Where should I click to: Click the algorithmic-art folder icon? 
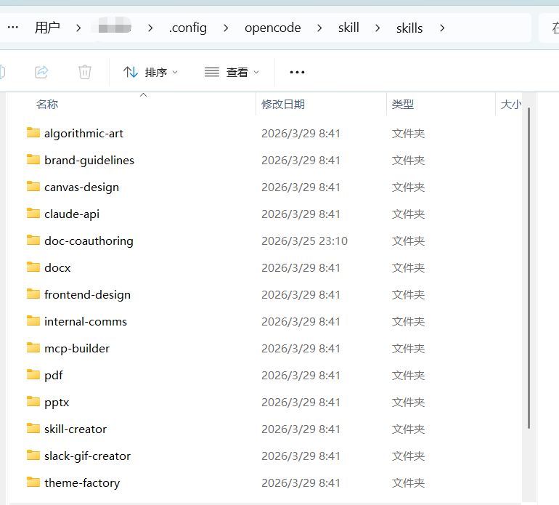click(x=33, y=133)
